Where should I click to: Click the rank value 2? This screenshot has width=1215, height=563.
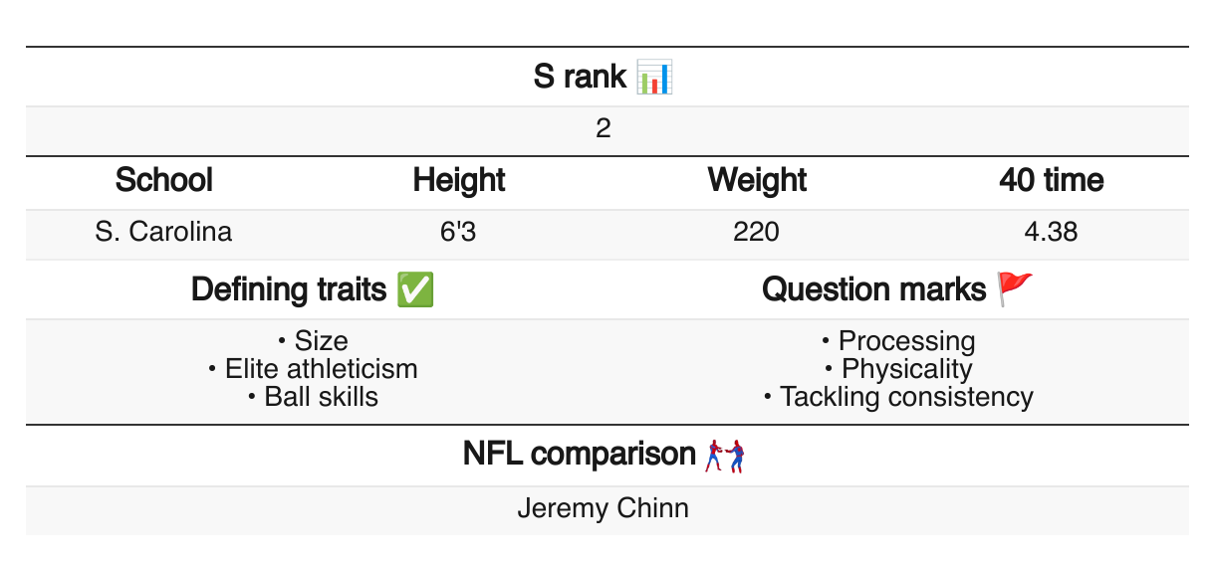pos(604,129)
